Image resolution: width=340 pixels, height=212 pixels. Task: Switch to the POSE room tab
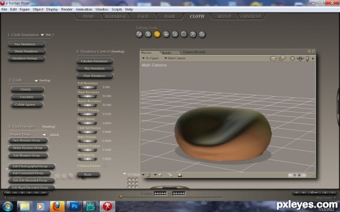88,16
